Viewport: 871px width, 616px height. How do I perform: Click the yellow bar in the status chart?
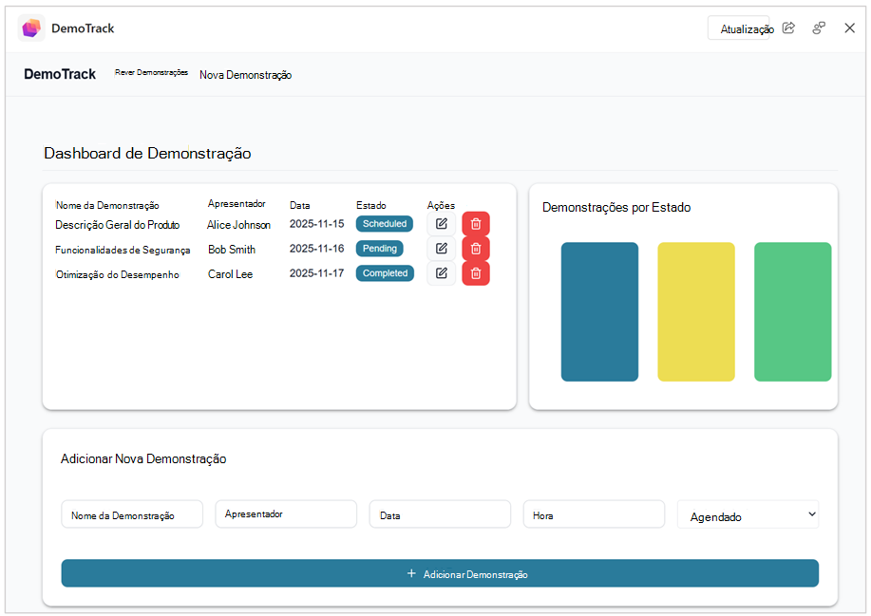[x=696, y=312]
